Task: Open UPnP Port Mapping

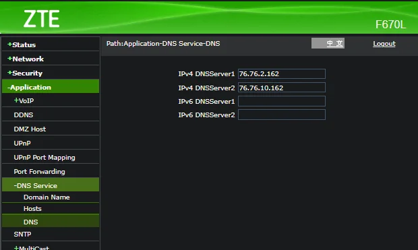Action: [x=51, y=157]
